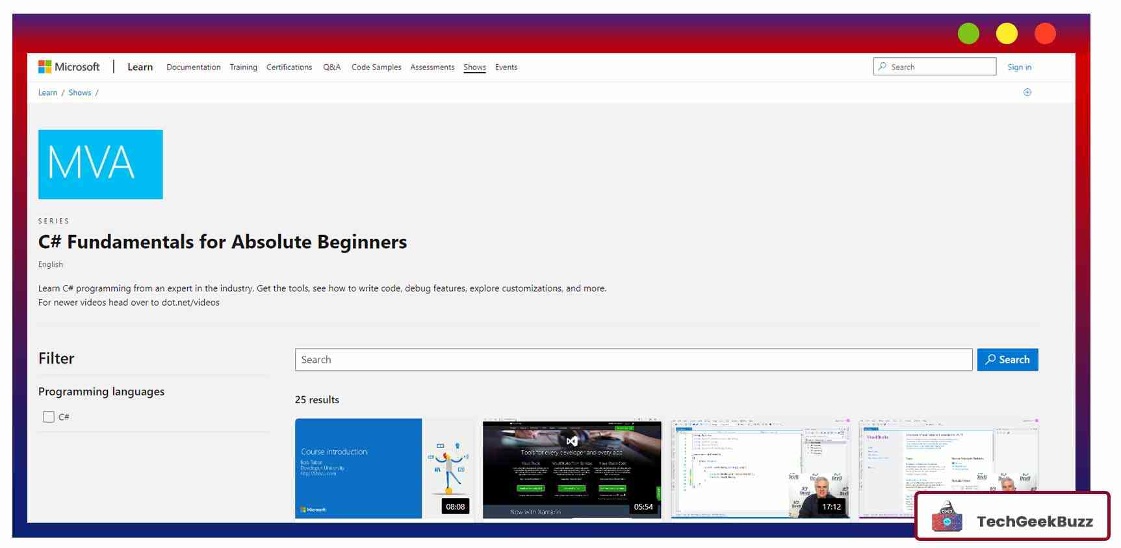Click the red circle in top bar
Viewport: 1121px width, 548px height.
pos(1045,33)
